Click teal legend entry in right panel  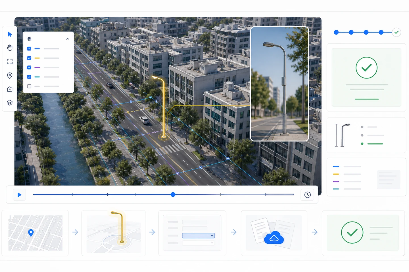347,189
